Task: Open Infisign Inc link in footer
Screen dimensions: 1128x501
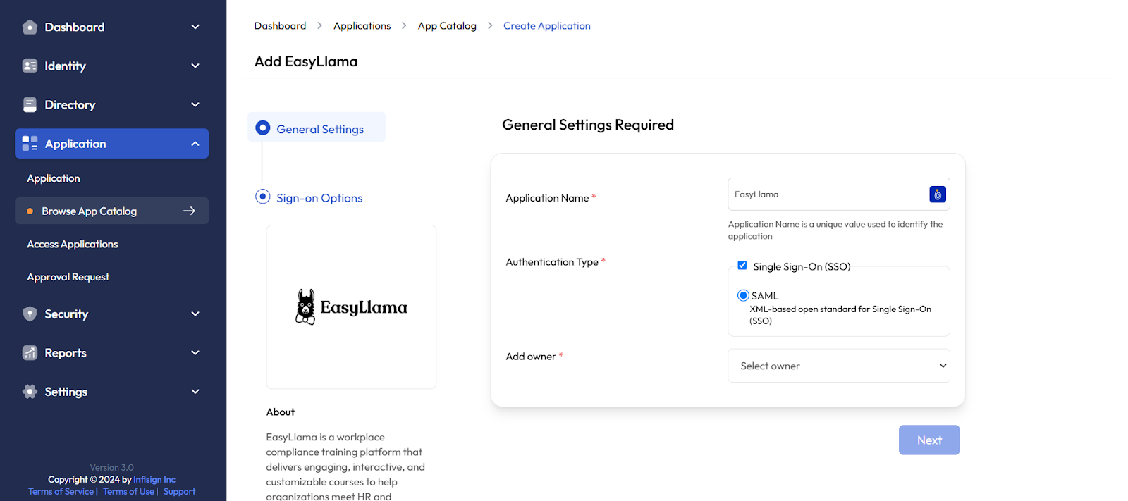Action: tap(154, 479)
